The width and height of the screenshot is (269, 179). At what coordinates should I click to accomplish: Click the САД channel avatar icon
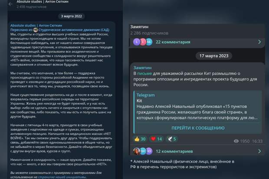click(36, 30)
